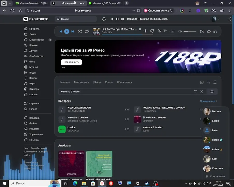Clear the 'welcome 2 london' search query
234x187 pixels.
point(201,91)
